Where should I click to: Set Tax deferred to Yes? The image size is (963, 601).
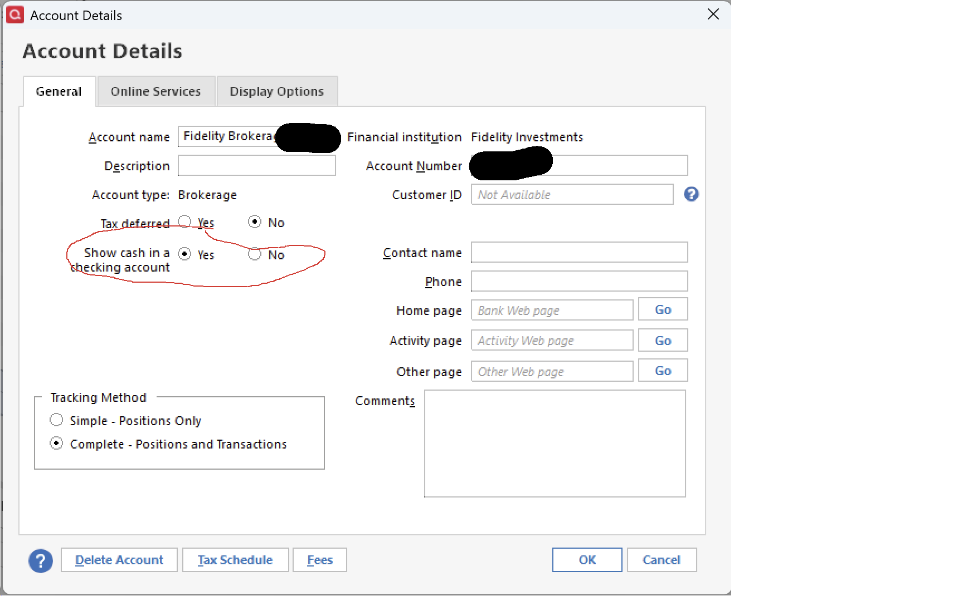[x=184, y=221]
